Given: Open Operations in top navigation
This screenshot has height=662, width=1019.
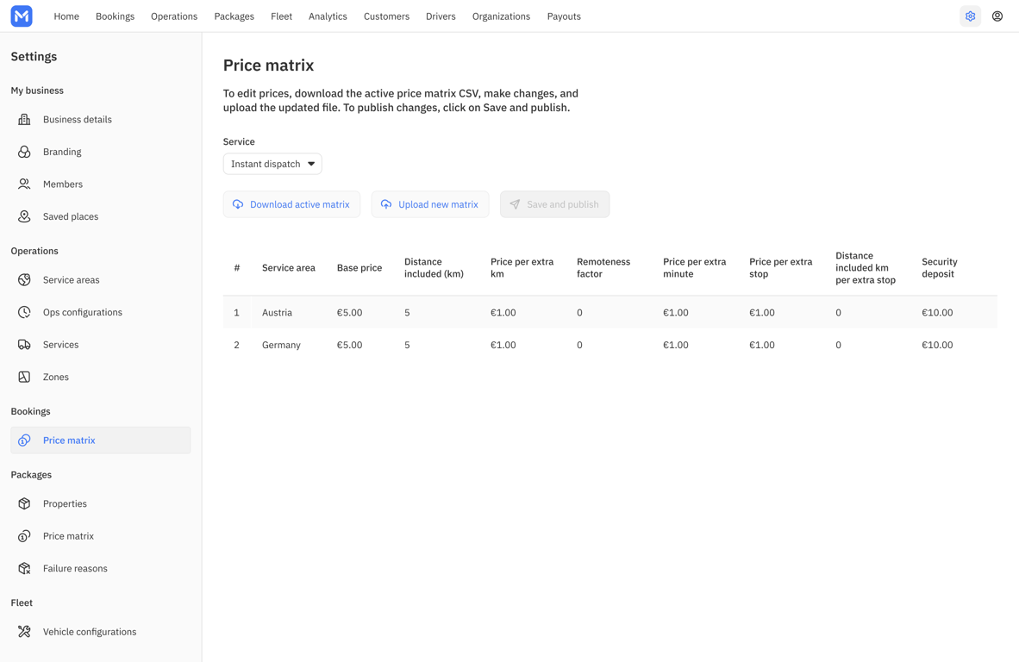Looking at the screenshot, I should click(x=174, y=16).
